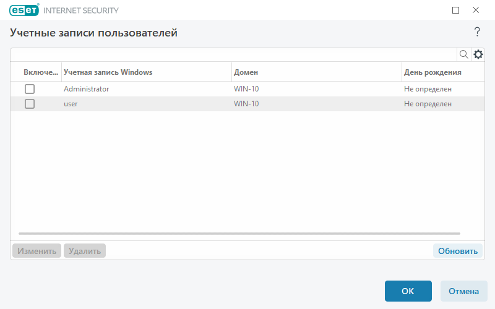Cancel with the Отмена button
Screen dimensions: 495x309
click(x=463, y=291)
